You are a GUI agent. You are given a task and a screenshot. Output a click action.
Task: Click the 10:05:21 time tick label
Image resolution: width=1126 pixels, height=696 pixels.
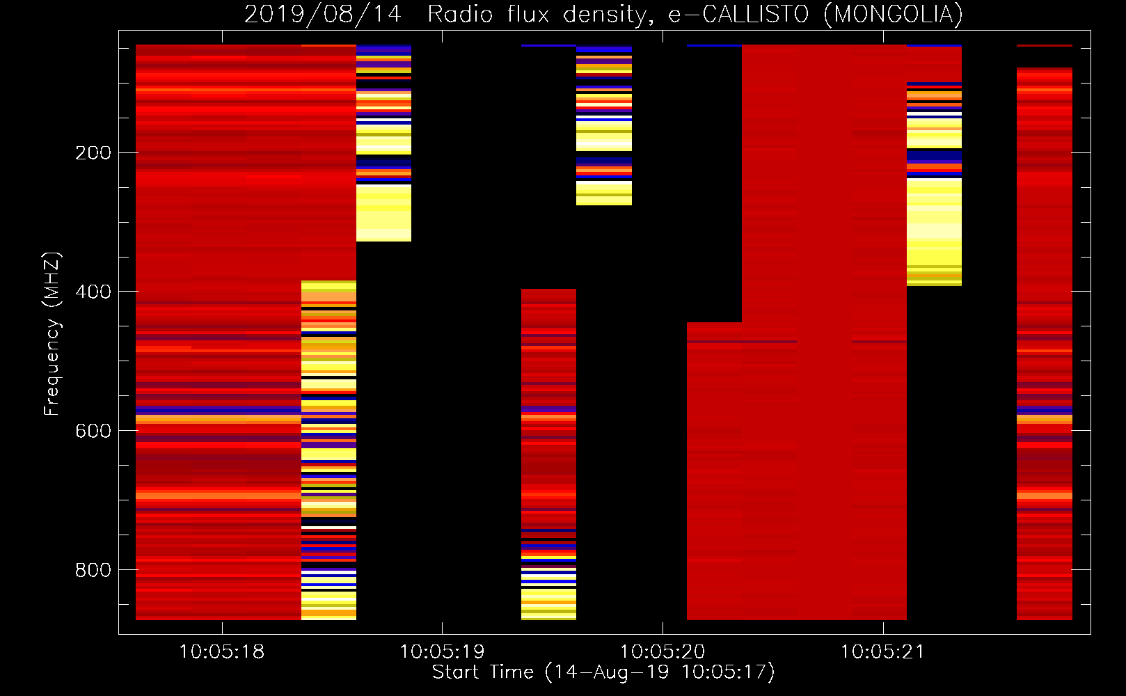coord(882,652)
